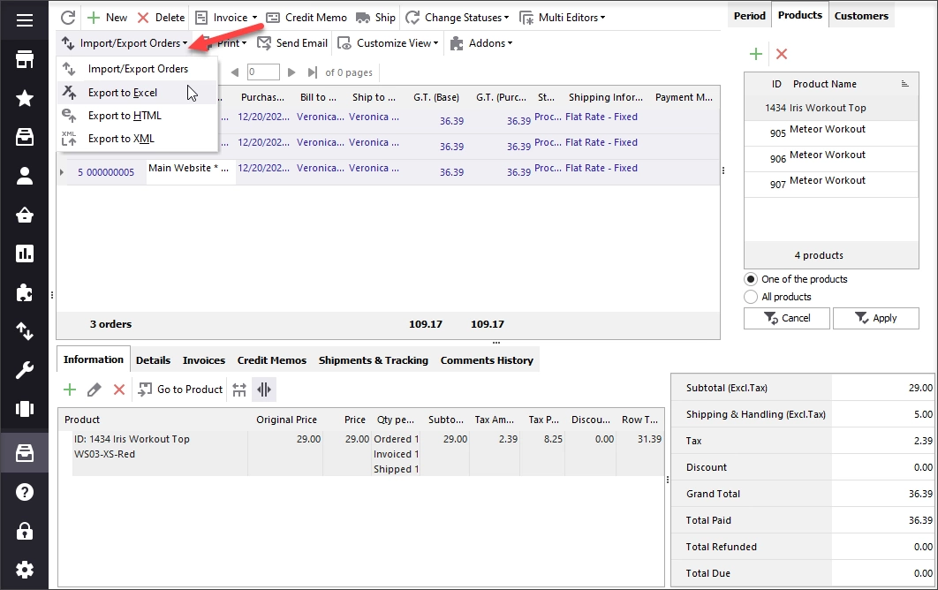Select the One of the products radio
The height and width of the screenshot is (590, 938).
[751, 279]
